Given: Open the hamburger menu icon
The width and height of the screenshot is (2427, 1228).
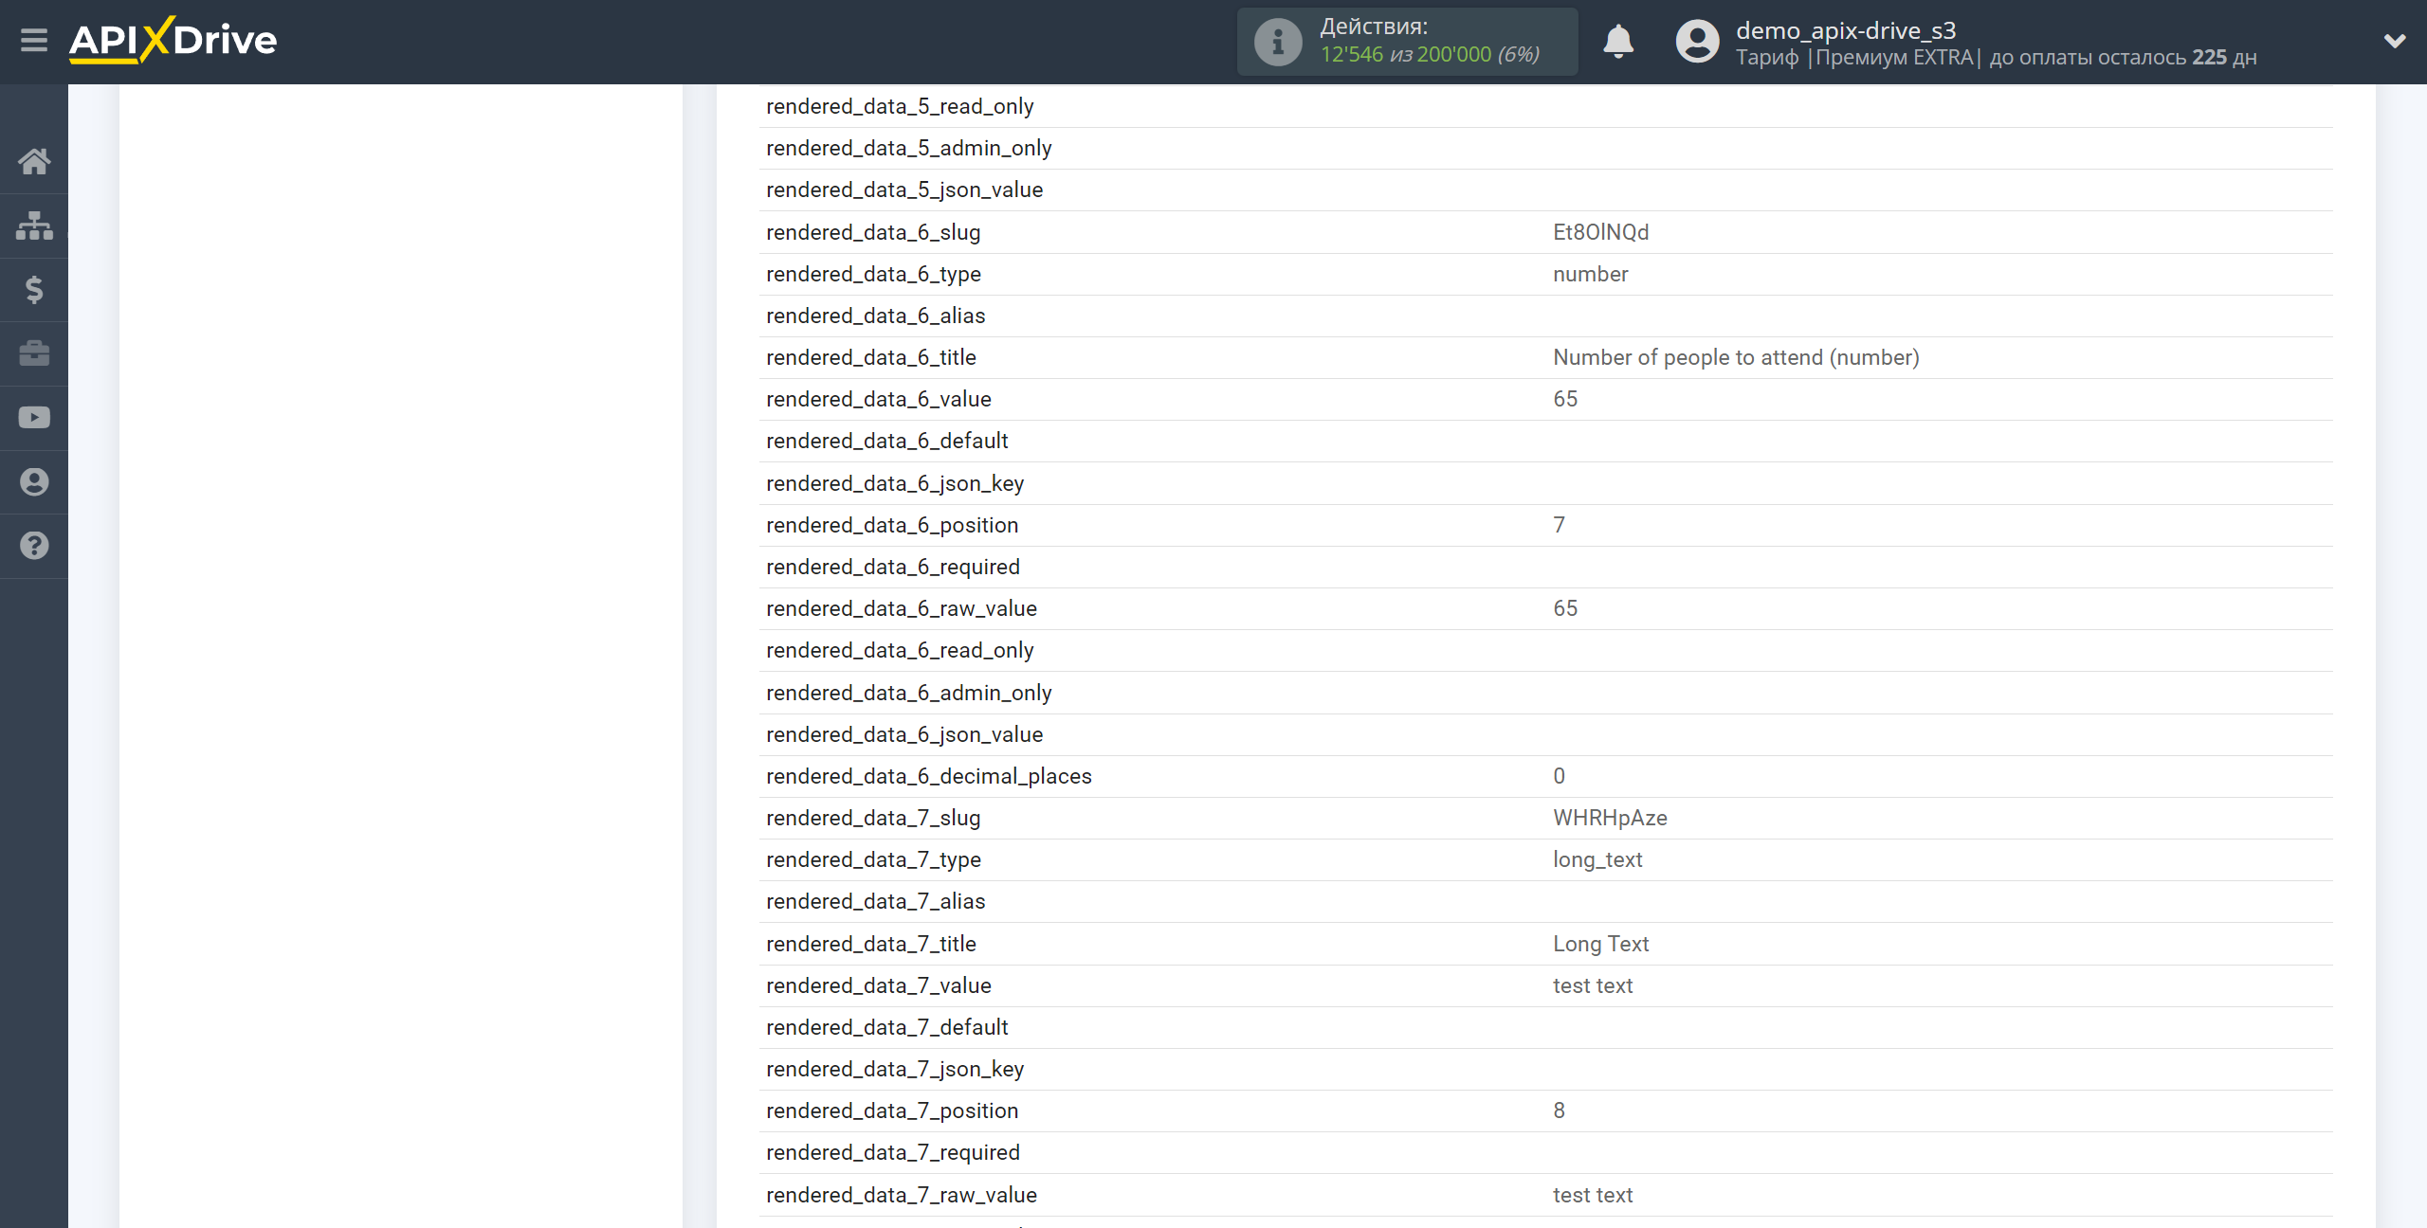Looking at the screenshot, I should point(34,41).
